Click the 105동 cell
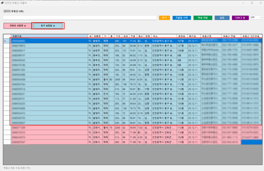The height and width of the screenshot is (171, 264). pos(182,103)
